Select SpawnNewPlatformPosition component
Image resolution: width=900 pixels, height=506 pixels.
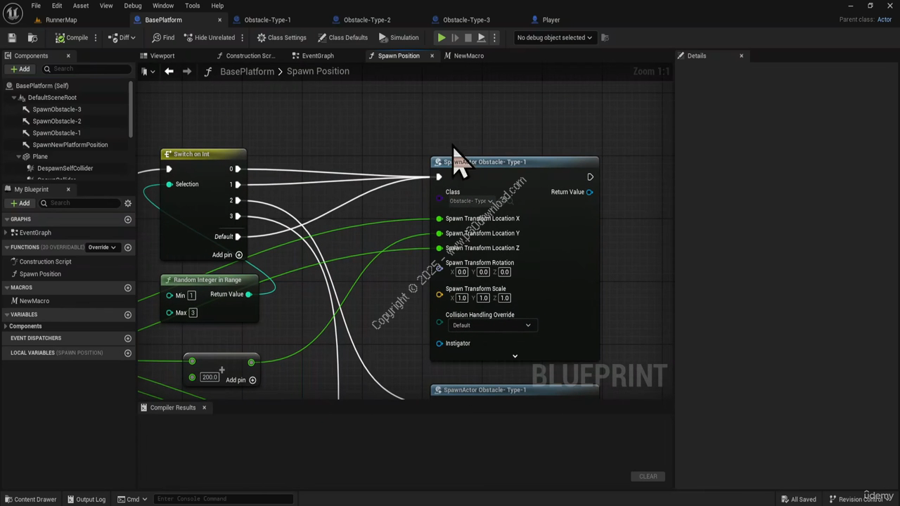pos(70,145)
